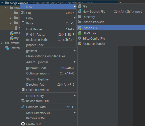Select Directory in New submenu
The height and width of the screenshot is (126, 145).
[111, 17]
